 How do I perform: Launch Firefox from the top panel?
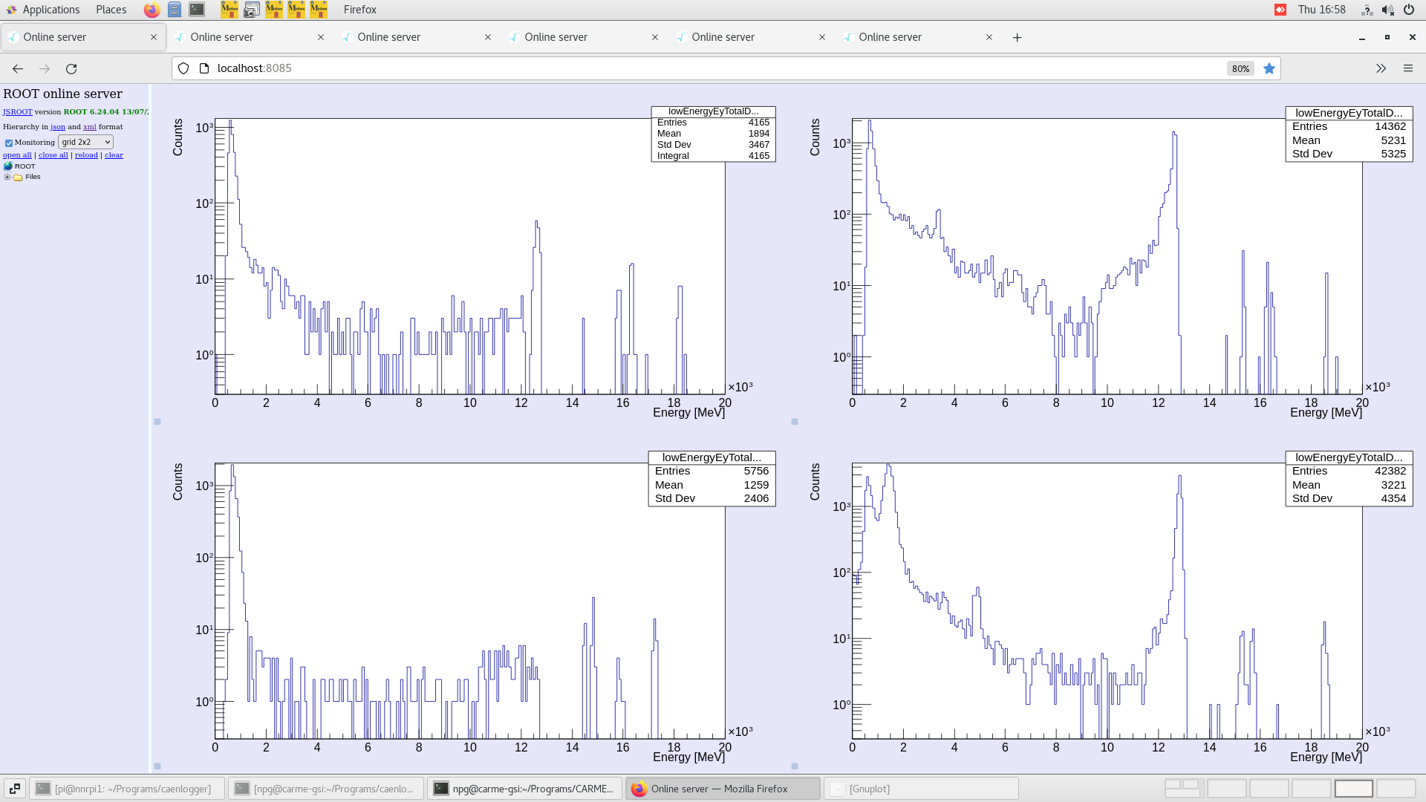[151, 10]
